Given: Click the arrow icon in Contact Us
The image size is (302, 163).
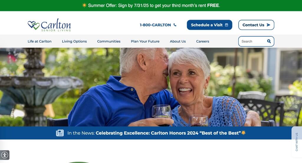Looking at the screenshot, I should (x=268, y=25).
